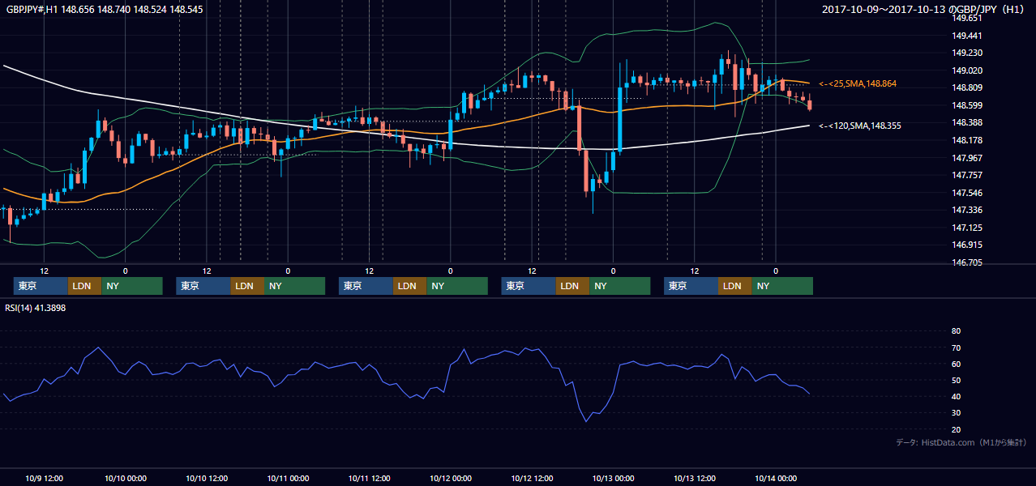Click price axis value 146.705
This screenshot has width=1036, height=486.
[x=968, y=262]
